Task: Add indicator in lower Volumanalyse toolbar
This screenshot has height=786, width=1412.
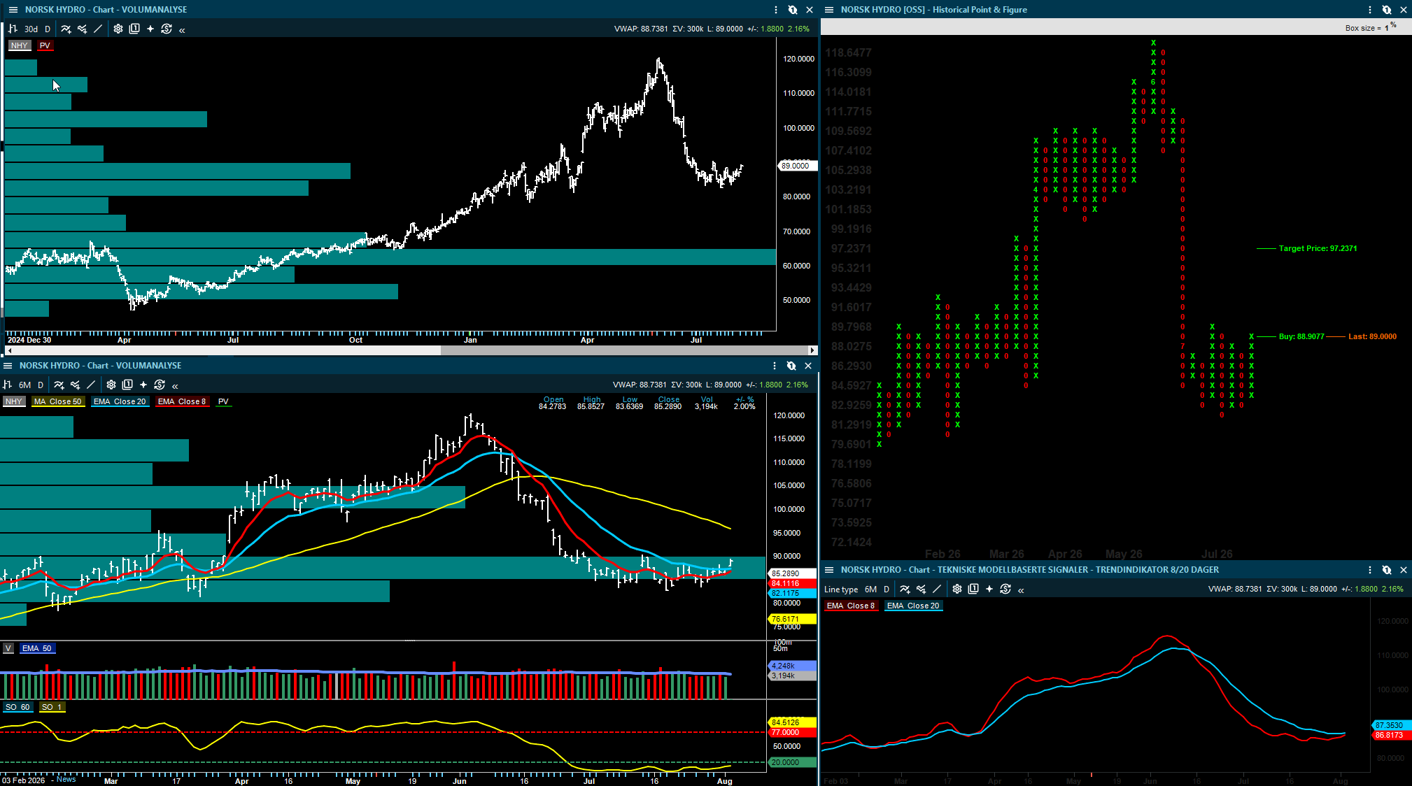Action: click(x=59, y=385)
